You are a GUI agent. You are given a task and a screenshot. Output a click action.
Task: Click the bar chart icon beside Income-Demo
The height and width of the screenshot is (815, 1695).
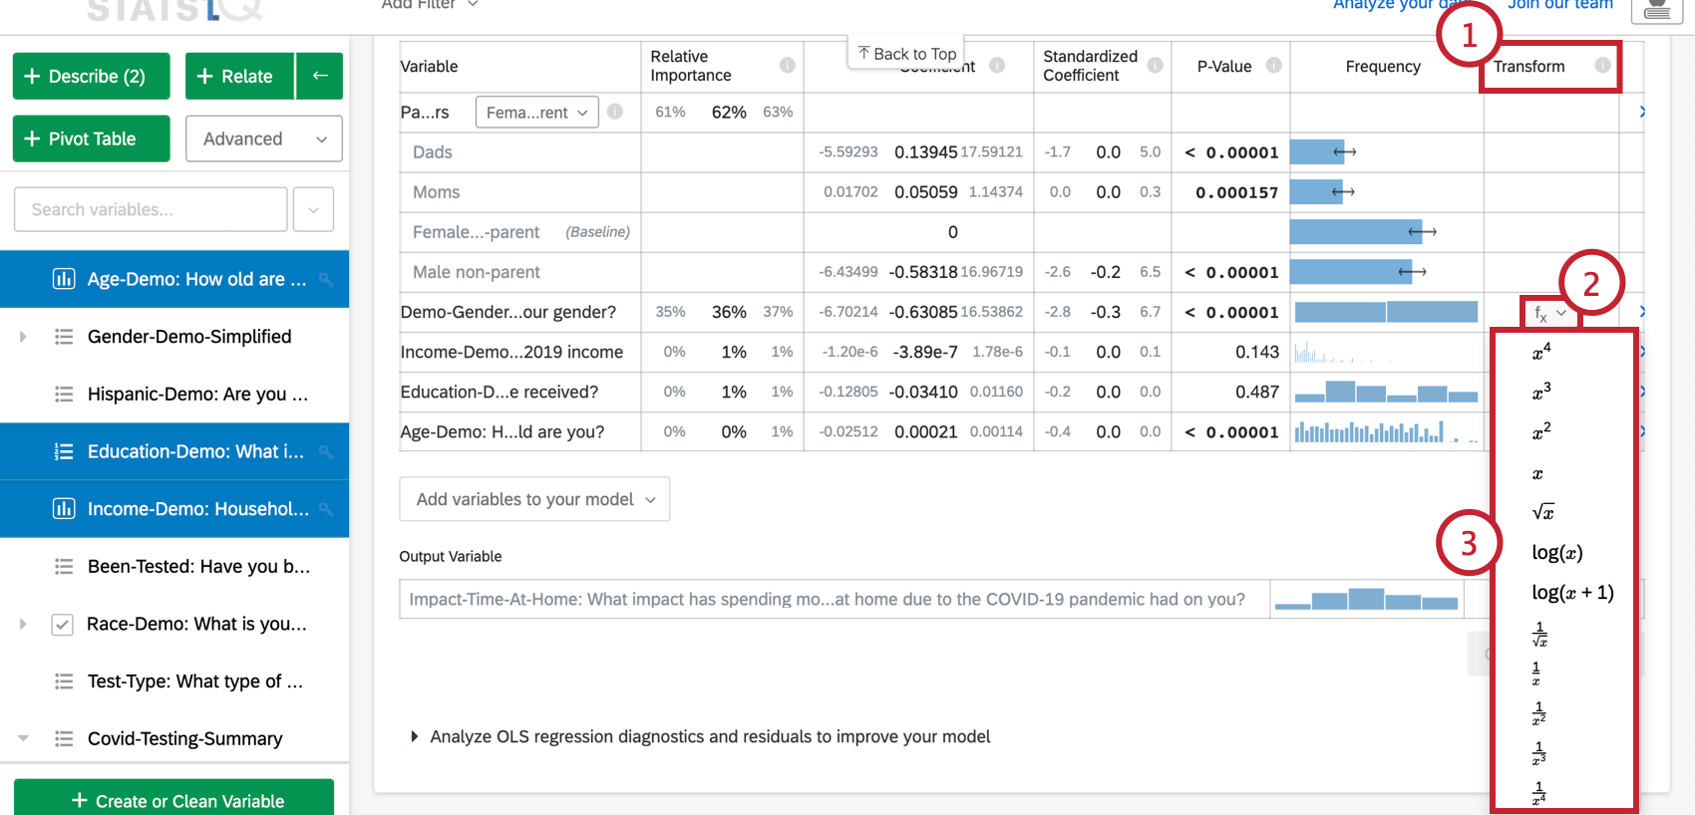pyautogui.click(x=64, y=509)
